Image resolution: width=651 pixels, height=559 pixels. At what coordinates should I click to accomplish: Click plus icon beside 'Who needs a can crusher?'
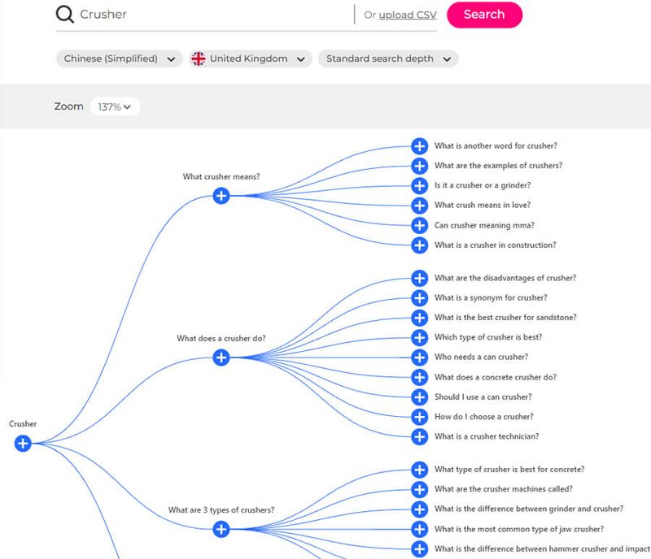(419, 357)
